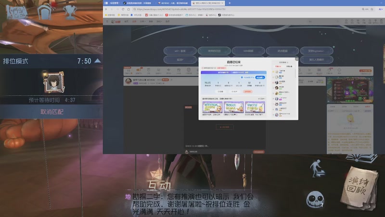Viewport: 385px width, 217px height.
Task: Collapse the 排位模式 panel arrow
Action: pos(98,61)
